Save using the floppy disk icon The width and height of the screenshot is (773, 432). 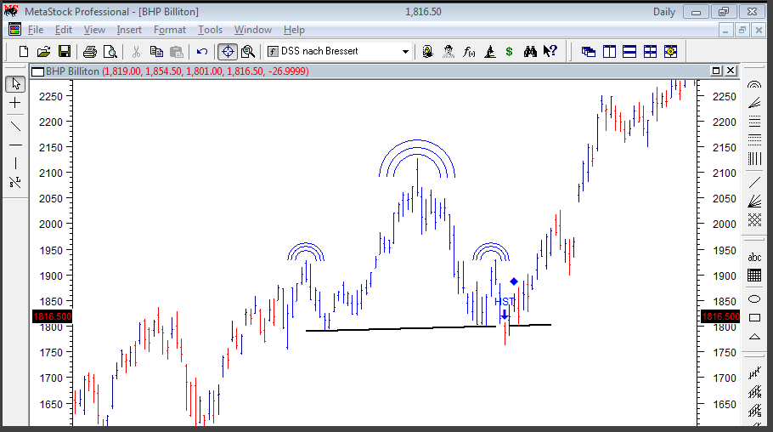pyautogui.click(x=65, y=51)
